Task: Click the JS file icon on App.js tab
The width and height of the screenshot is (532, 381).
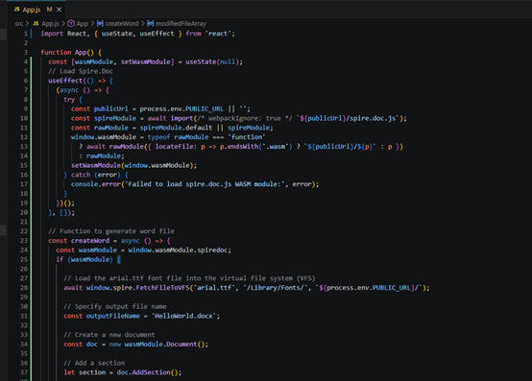Action: tap(17, 10)
